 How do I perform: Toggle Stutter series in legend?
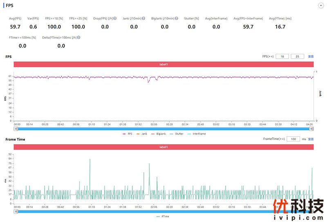[x=176, y=133]
